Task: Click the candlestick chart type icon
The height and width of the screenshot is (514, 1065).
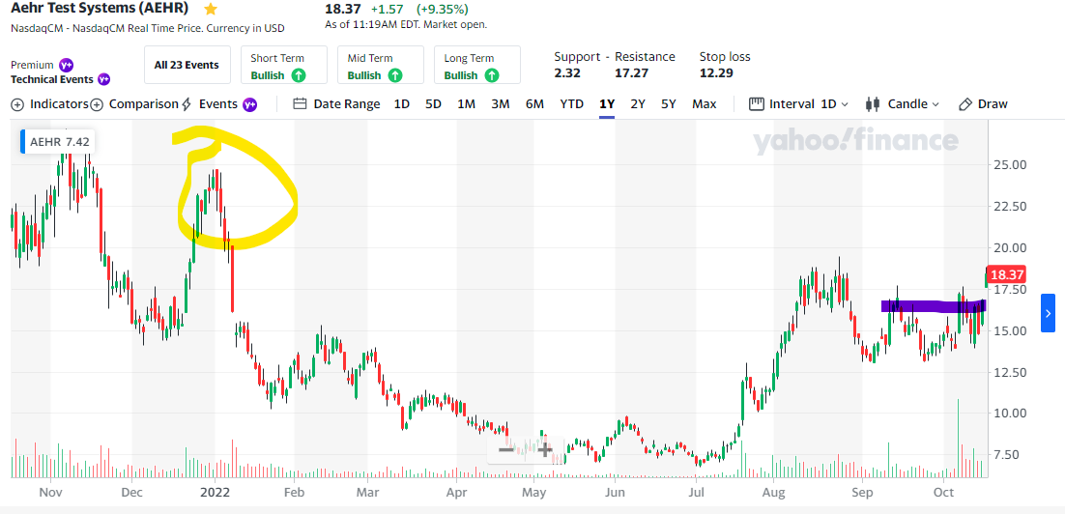Action: click(873, 104)
